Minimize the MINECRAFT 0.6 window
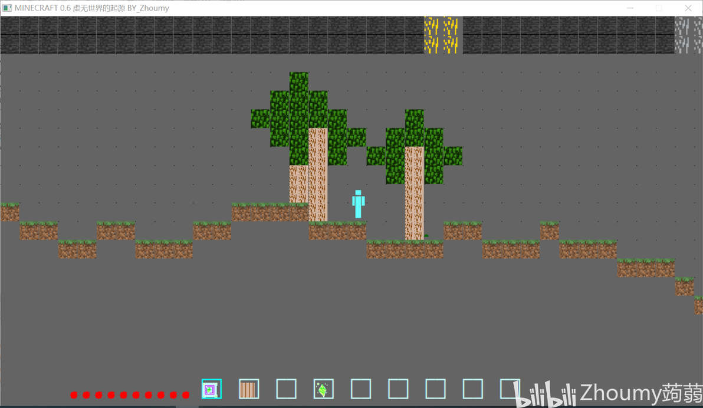The image size is (703, 408). point(630,8)
